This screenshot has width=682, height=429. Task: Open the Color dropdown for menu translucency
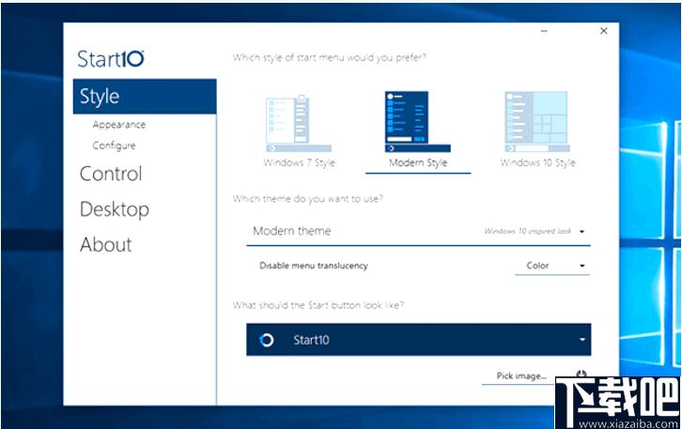pyautogui.click(x=552, y=266)
